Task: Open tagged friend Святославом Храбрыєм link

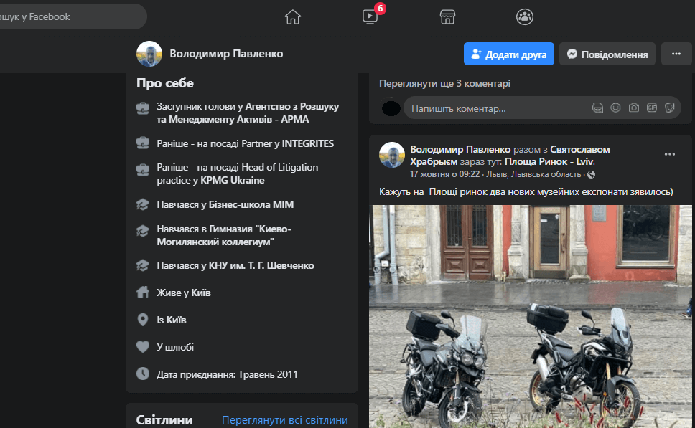Action: [510, 156]
